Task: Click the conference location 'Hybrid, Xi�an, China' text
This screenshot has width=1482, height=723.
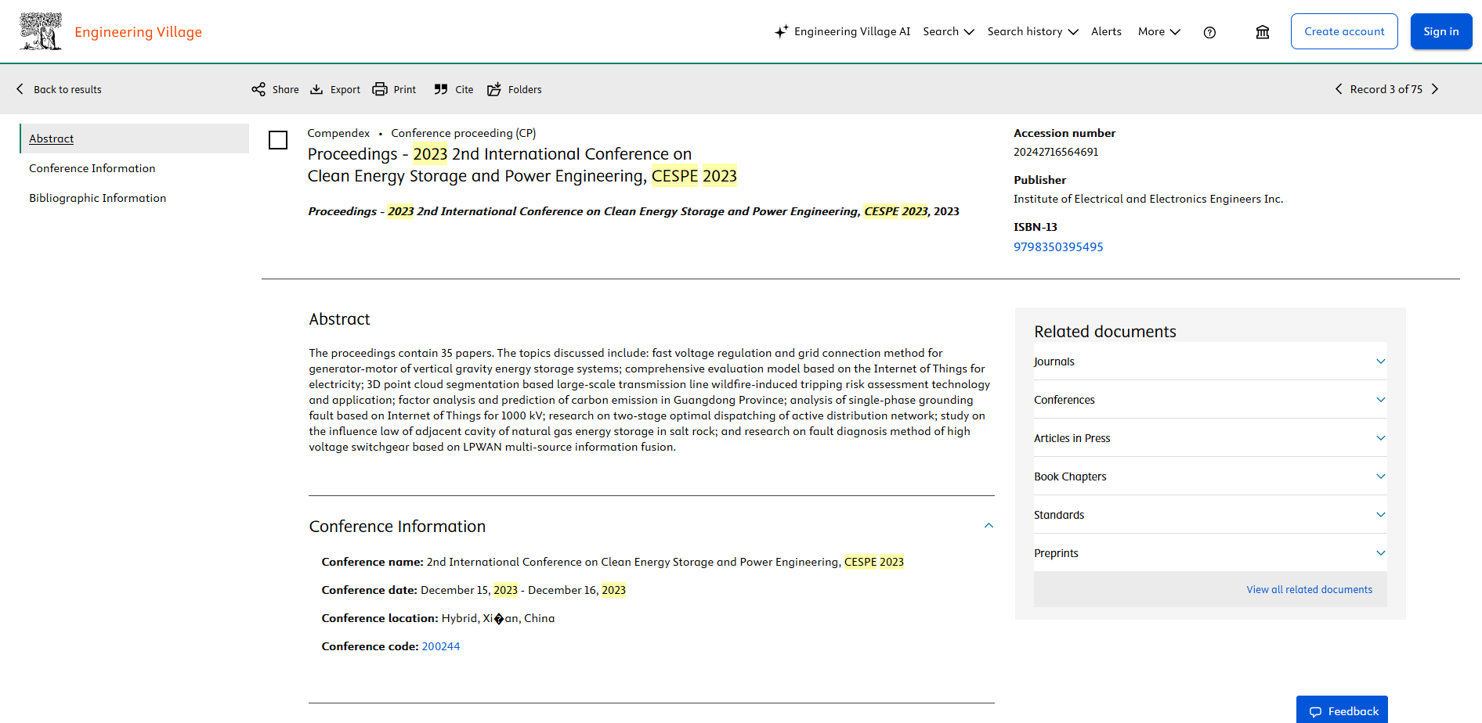Action: [498, 618]
